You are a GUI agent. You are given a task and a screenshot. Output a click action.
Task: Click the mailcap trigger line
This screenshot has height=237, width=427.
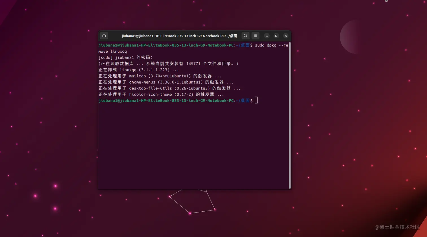pyautogui.click(x=160, y=76)
